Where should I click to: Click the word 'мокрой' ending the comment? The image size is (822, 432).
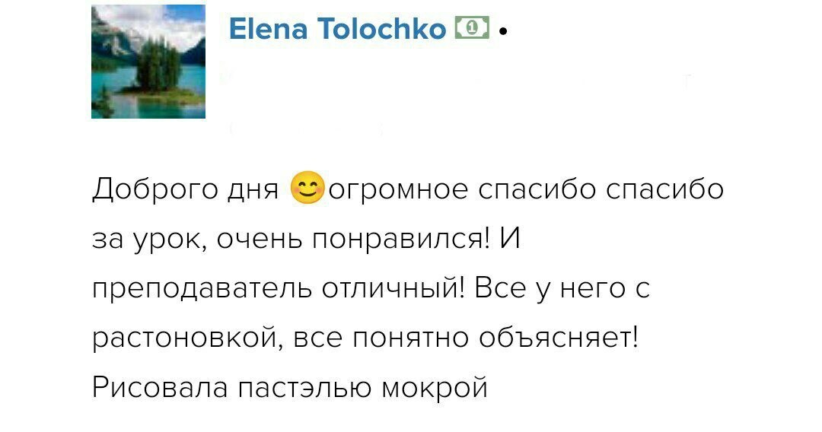click(435, 387)
